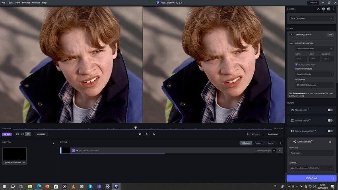338x190 pixels.
Task: Turn on Frame Interpolation
Action: (x=330, y=131)
